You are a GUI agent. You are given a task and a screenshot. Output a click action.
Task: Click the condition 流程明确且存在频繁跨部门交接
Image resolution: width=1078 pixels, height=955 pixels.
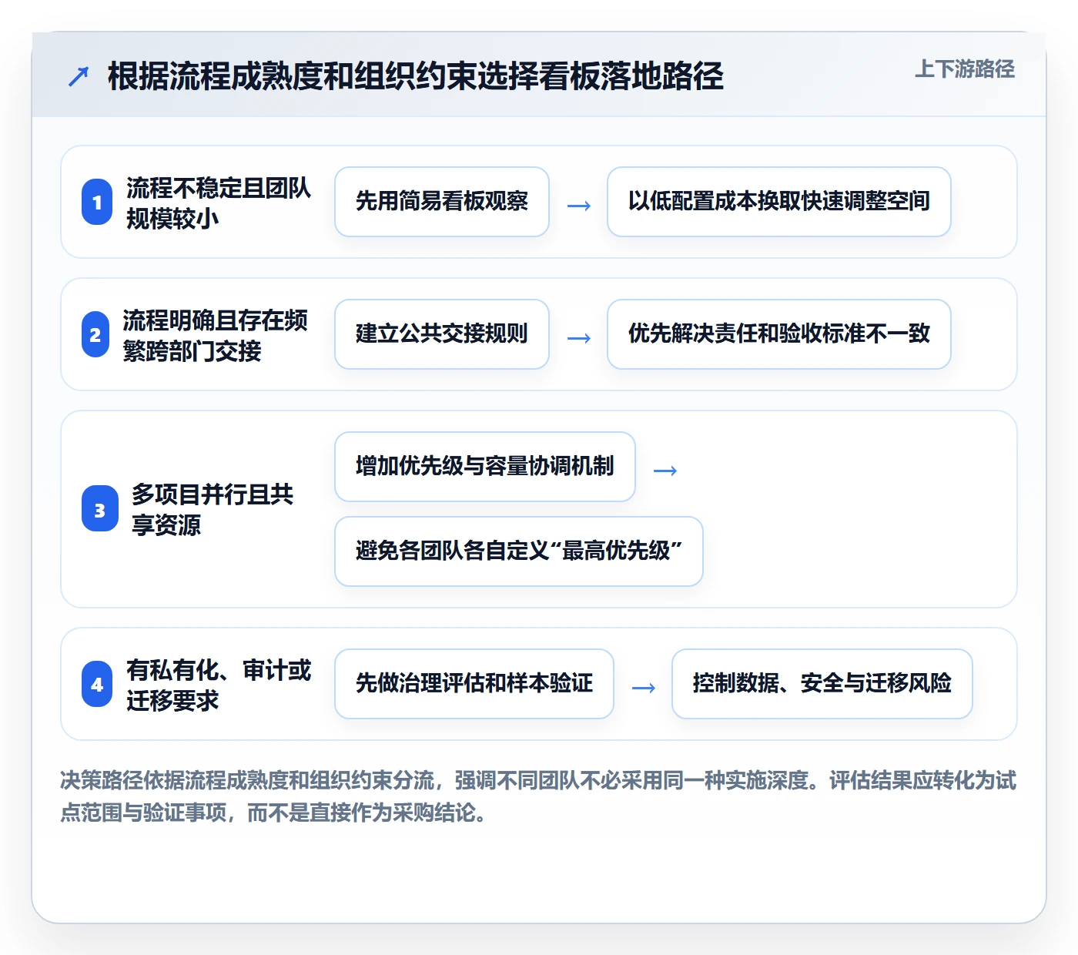tap(216, 335)
